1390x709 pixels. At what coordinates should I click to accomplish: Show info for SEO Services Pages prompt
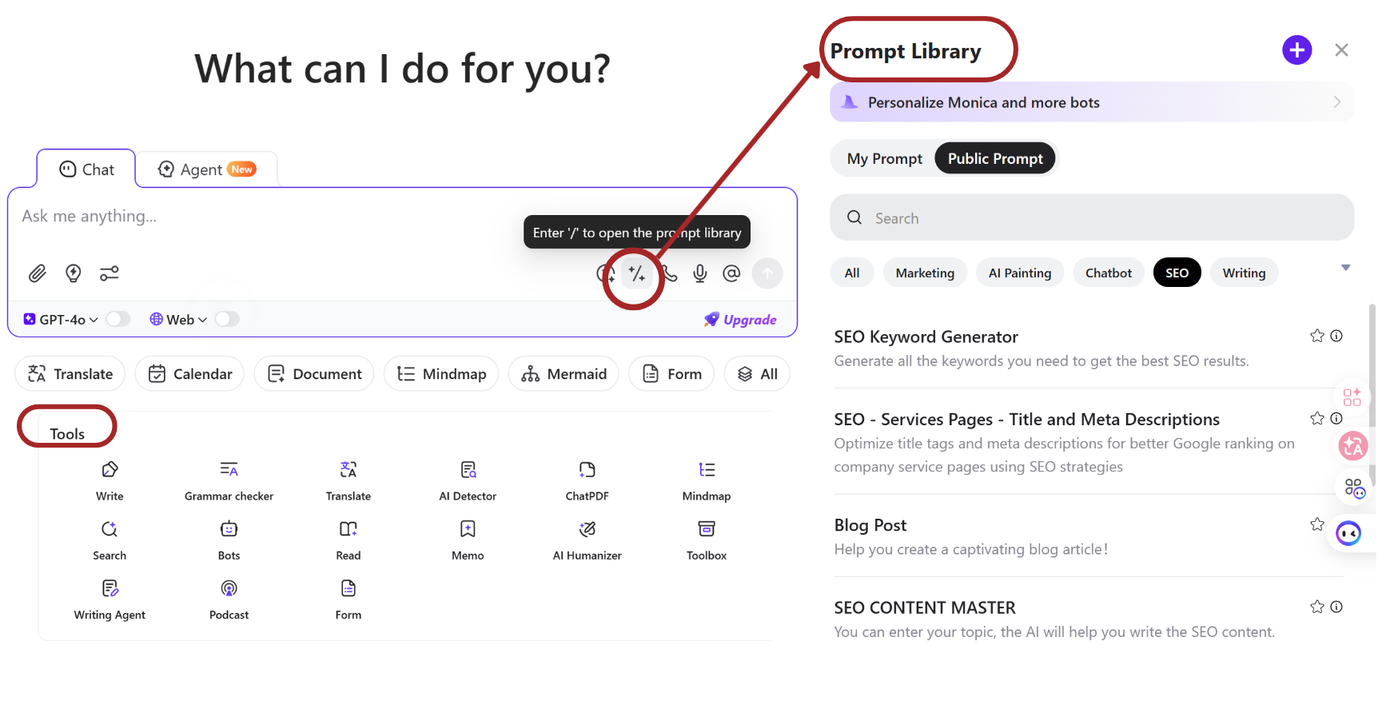1336,418
